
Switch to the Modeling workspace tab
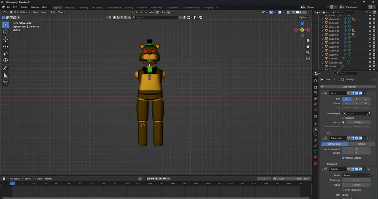[69, 8]
